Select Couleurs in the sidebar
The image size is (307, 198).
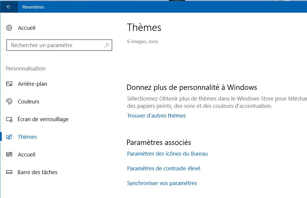pyautogui.click(x=29, y=102)
